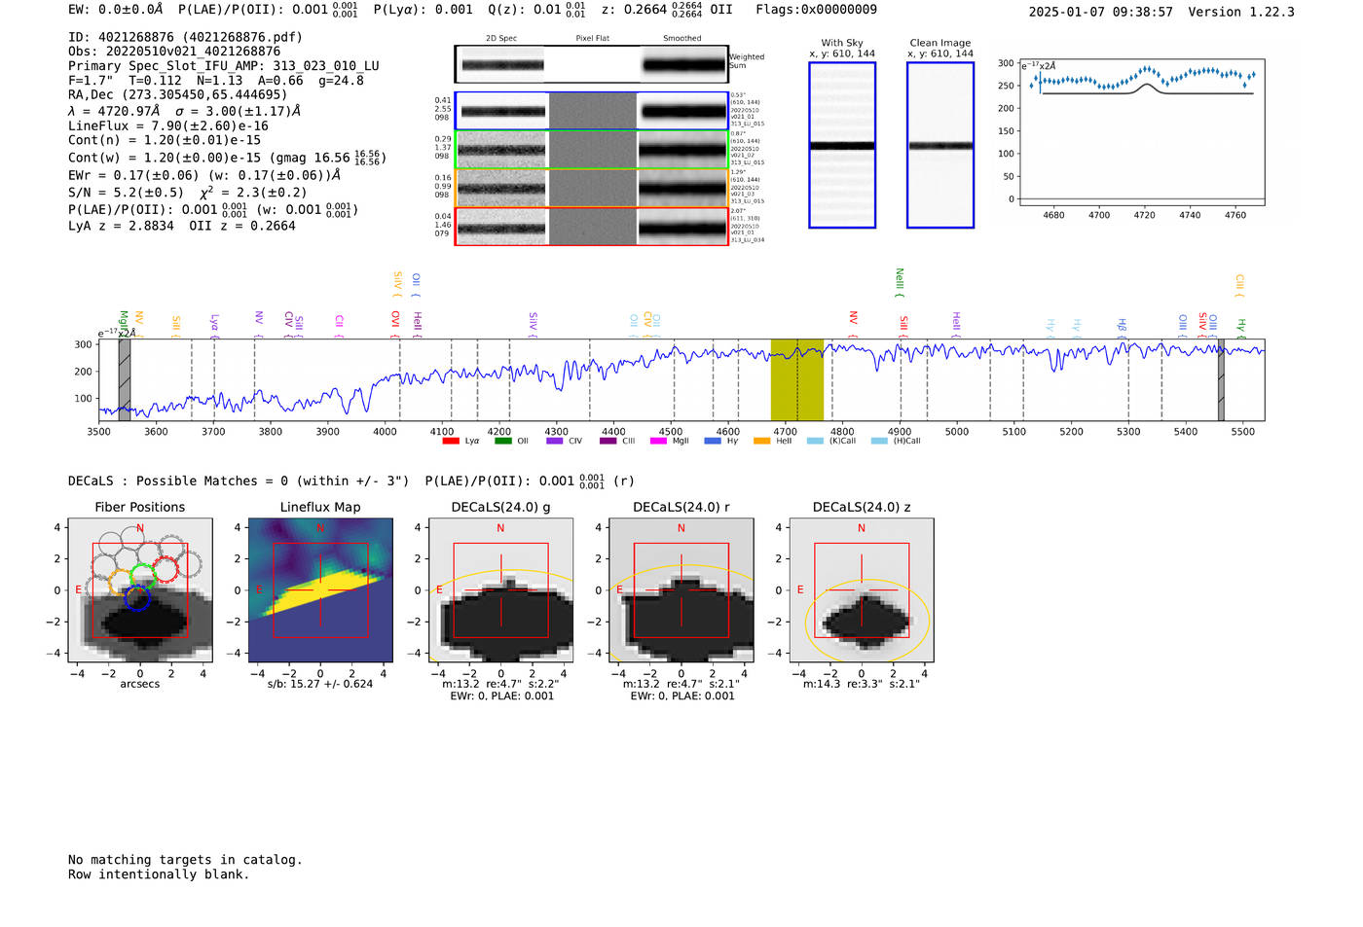Click the blue fiber circle in Fiber Positions

click(137, 598)
